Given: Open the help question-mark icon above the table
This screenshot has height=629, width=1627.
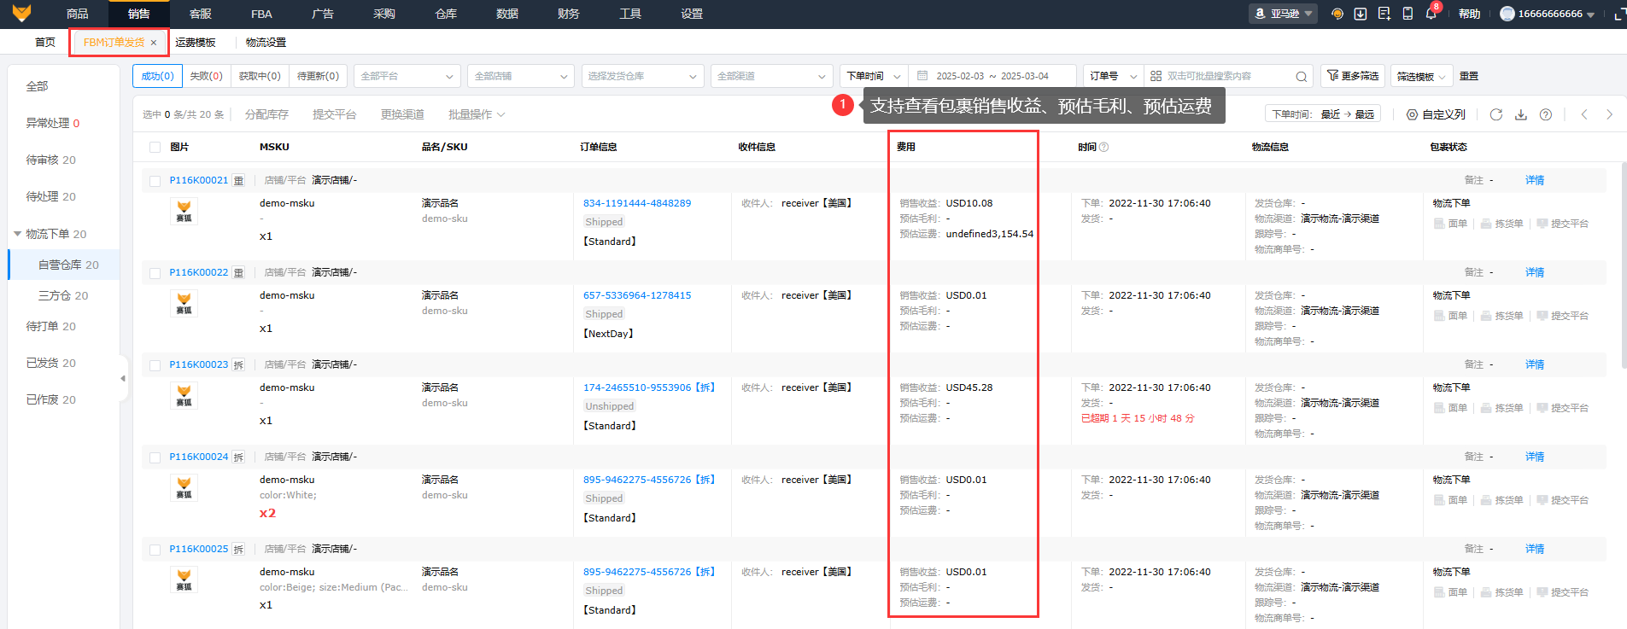Looking at the screenshot, I should (x=1546, y=114).
